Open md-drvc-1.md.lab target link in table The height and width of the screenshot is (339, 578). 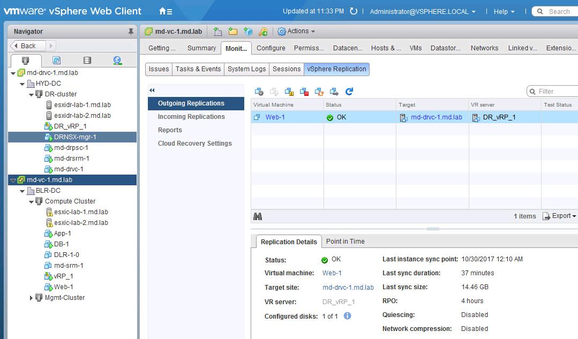[x=437, y=117]
